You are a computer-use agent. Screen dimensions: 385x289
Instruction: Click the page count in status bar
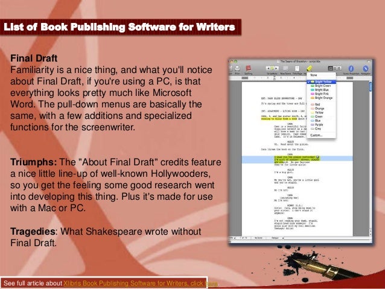[243, 238]
